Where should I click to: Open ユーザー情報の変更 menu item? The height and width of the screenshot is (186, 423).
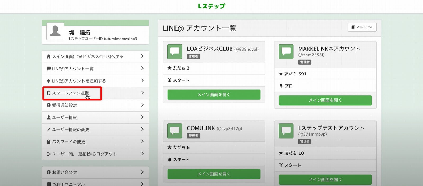tap(95, 130)
